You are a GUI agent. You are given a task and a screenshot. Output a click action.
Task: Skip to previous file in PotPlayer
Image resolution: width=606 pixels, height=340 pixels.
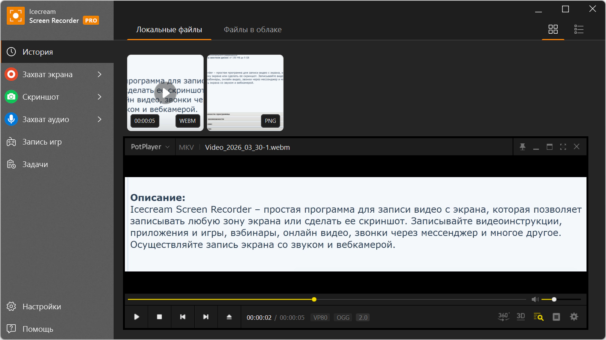point(183,317)
